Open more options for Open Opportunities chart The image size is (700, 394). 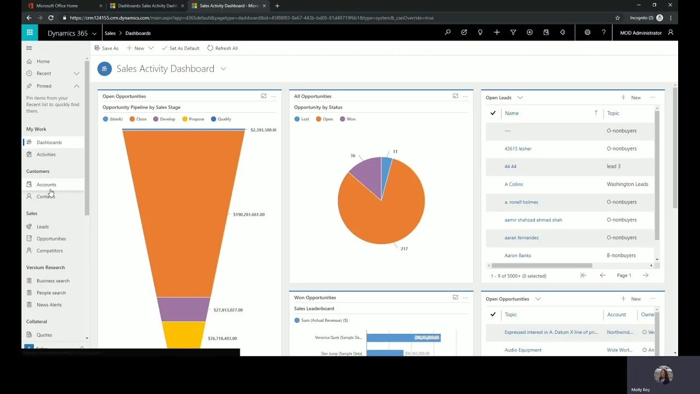(x=274, y=96)
